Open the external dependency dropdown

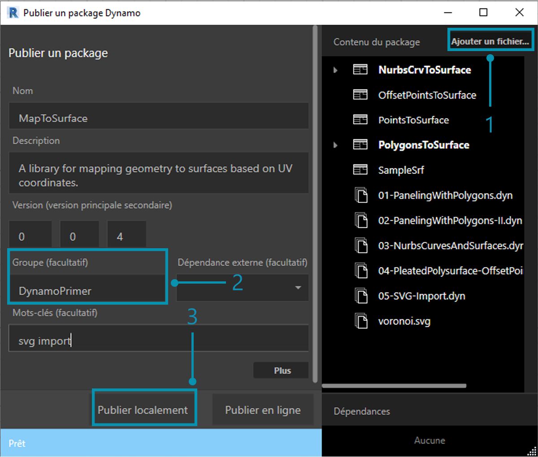point(297,288)
